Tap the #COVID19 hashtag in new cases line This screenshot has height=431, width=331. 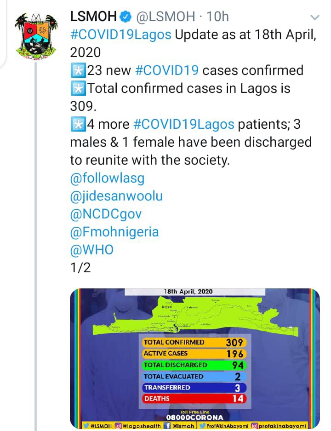(166, 70)
